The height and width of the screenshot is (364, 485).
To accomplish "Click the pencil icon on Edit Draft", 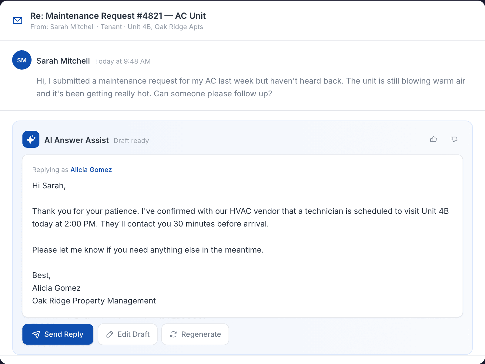I will [x=110, y=334].
